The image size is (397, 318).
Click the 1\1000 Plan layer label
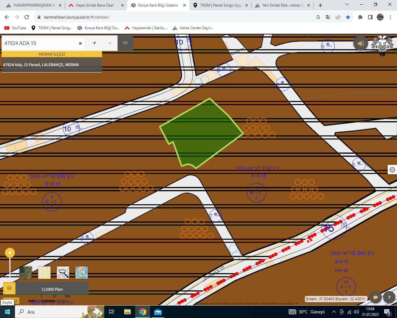point(52,289)
